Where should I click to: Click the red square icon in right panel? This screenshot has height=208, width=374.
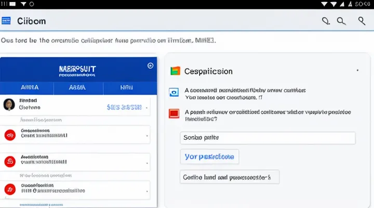174,113
